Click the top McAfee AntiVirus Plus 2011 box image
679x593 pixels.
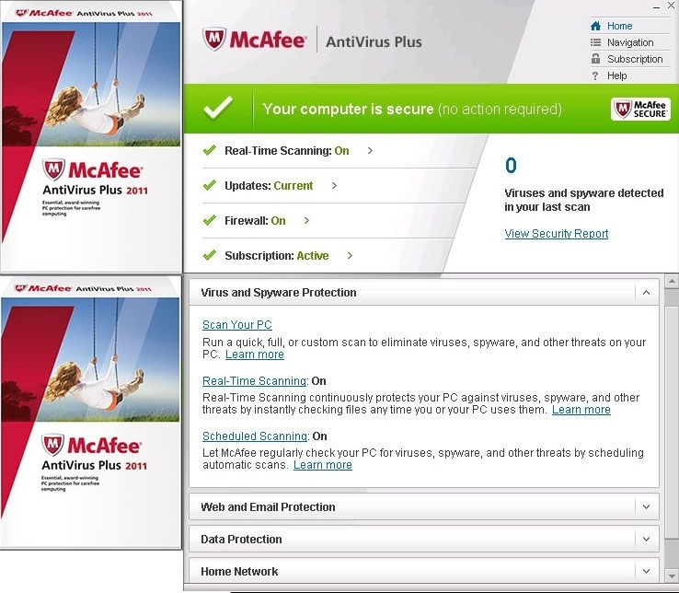(90, 136)
